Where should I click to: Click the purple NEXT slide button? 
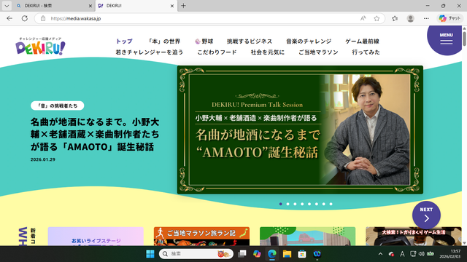pyautogui.click(x=426, y=215)
